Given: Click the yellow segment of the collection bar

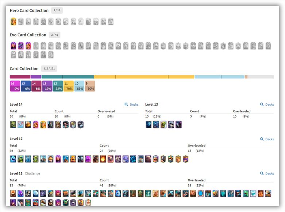Looking at the screenshot, I should click(x=144, y=77).
